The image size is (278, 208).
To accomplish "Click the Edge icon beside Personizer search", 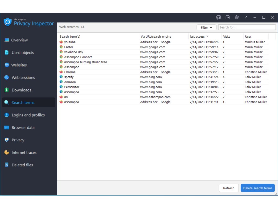I will (61, 87).
